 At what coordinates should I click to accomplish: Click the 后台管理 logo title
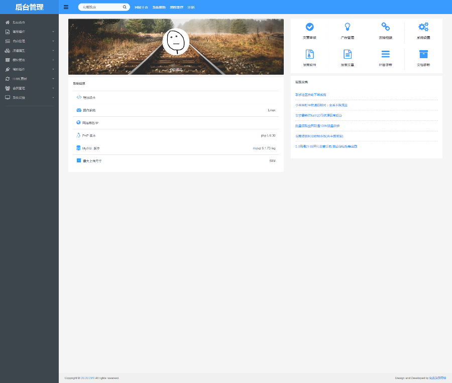click(30, 7)
